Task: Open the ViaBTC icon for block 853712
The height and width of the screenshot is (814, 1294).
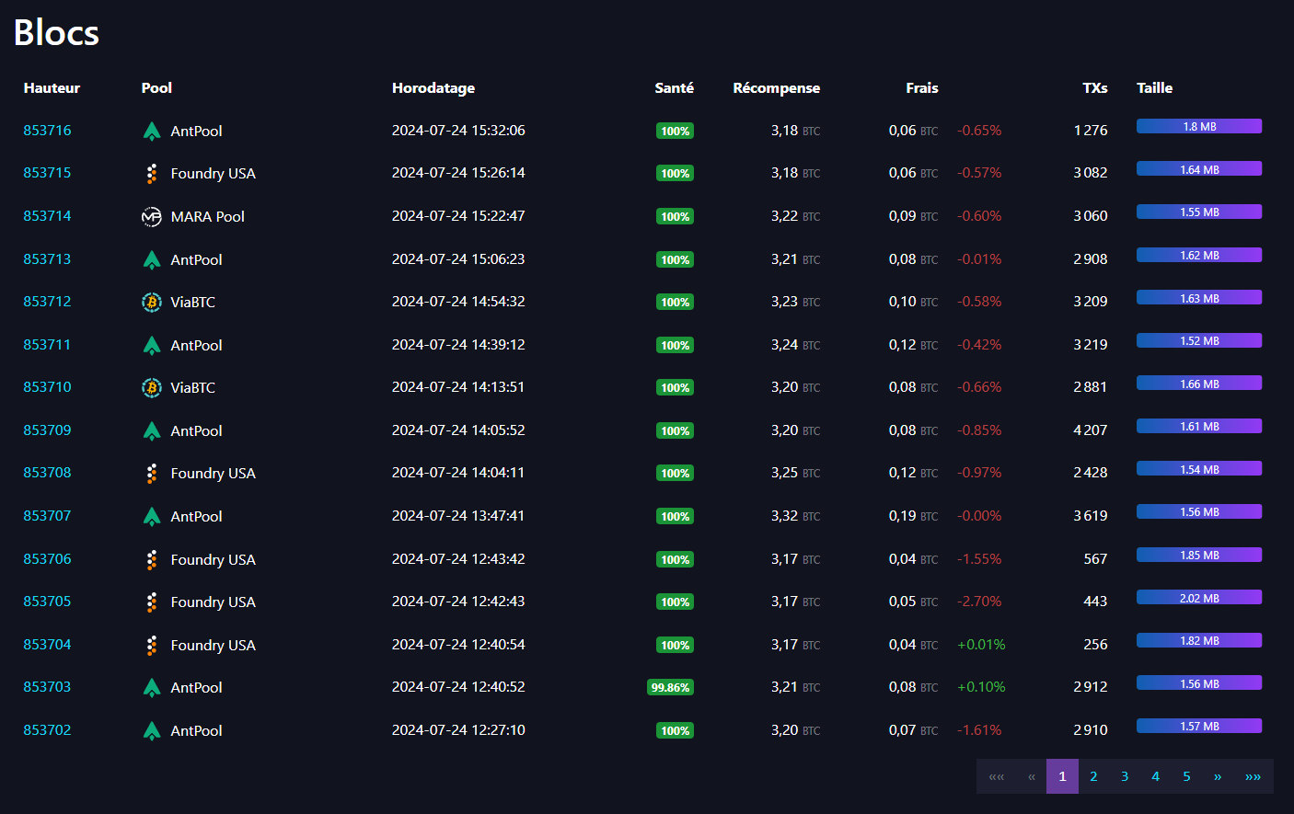Action: [x=152, y=302]
